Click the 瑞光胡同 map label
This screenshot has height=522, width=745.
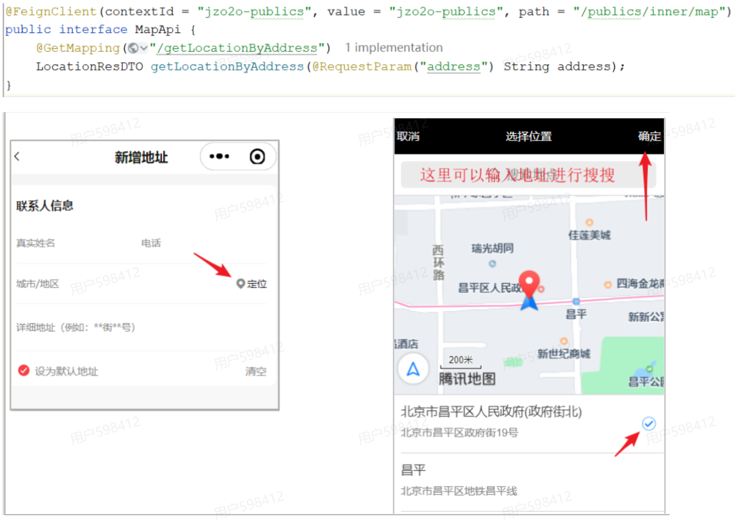[492, 248]
